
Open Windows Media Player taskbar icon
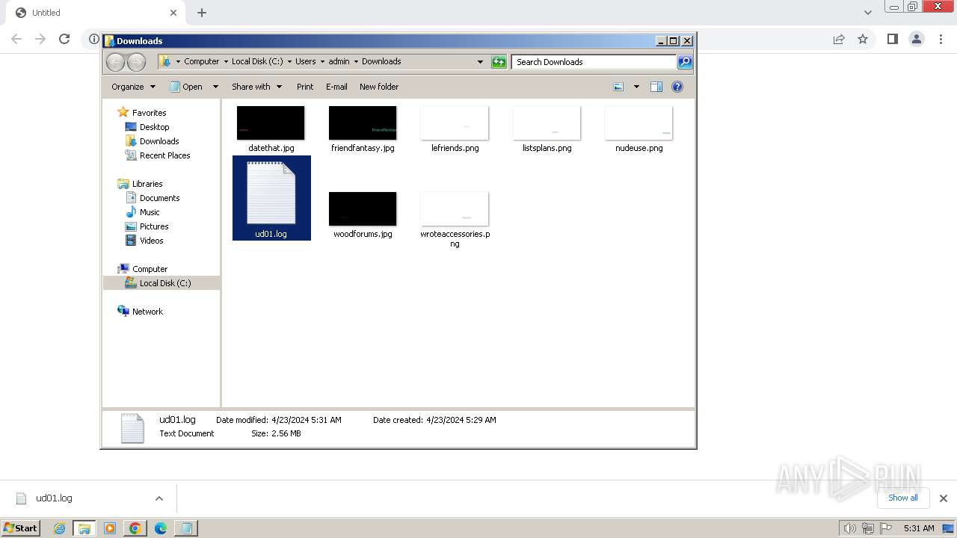tap(110, 528)
